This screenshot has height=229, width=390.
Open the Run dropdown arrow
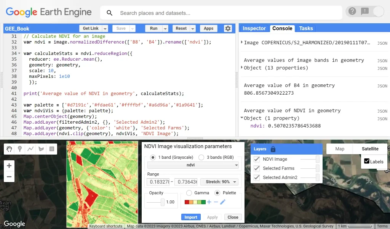click(165, 29)
